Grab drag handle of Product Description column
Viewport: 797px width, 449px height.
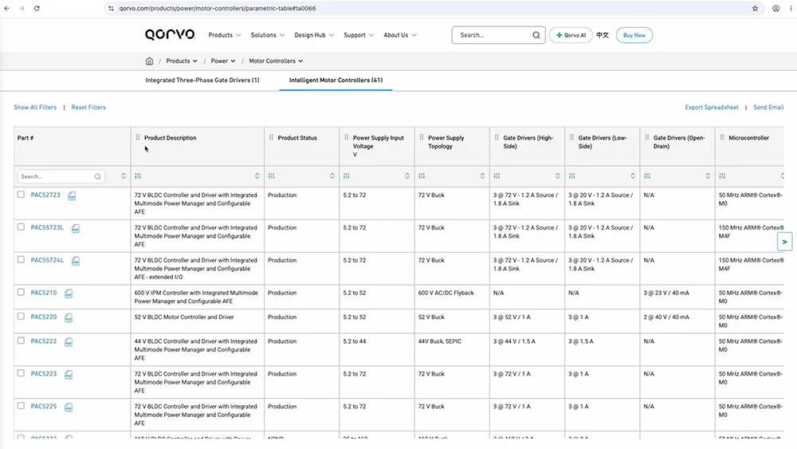click(138, 137)
